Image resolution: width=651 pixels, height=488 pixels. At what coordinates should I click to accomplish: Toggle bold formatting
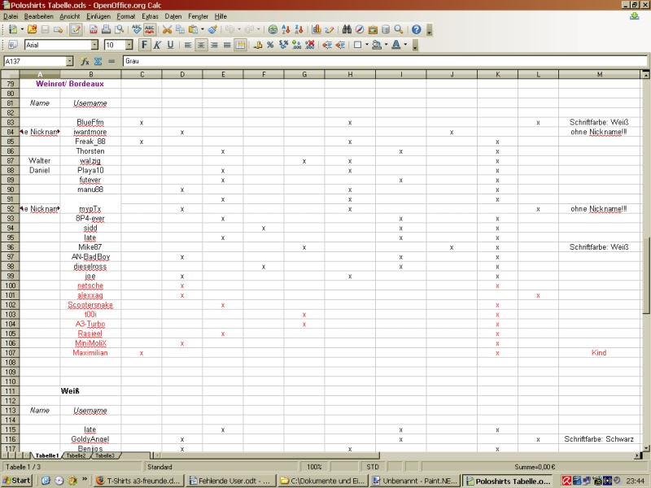tap(144, 45)
